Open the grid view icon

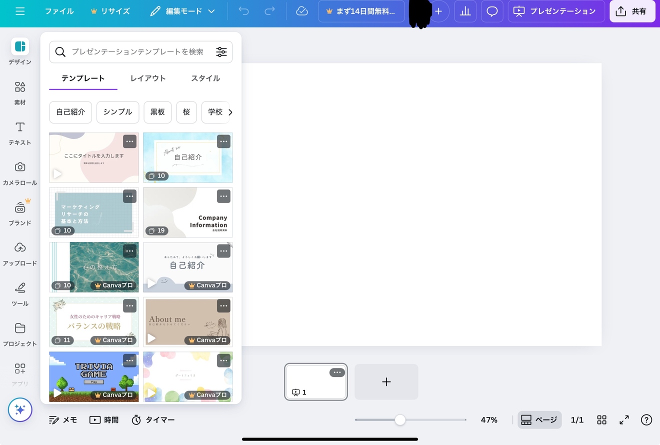(x=602, y=420)
